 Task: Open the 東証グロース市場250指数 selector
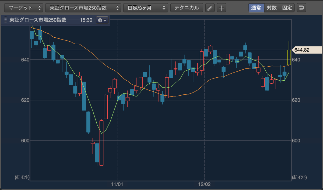point(83,8)
